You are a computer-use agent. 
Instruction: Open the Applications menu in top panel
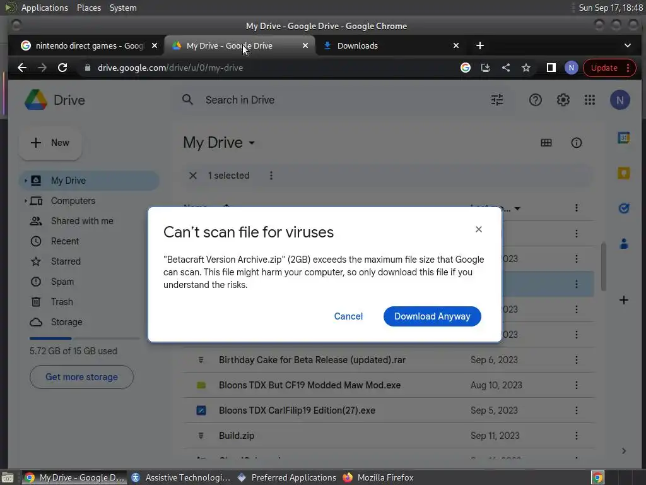(x=45, y=8)
